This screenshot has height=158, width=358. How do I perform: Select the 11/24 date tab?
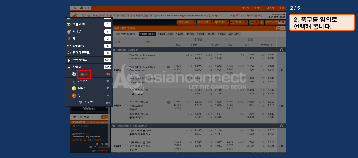200,34
